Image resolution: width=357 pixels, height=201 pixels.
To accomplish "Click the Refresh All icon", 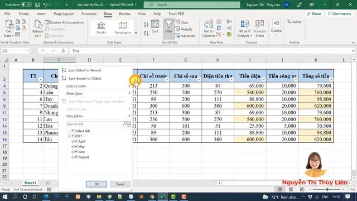I will [38, 28].
